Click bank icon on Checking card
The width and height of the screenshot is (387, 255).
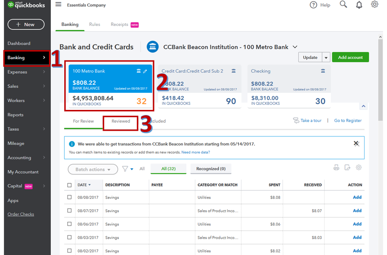(323, 71)
